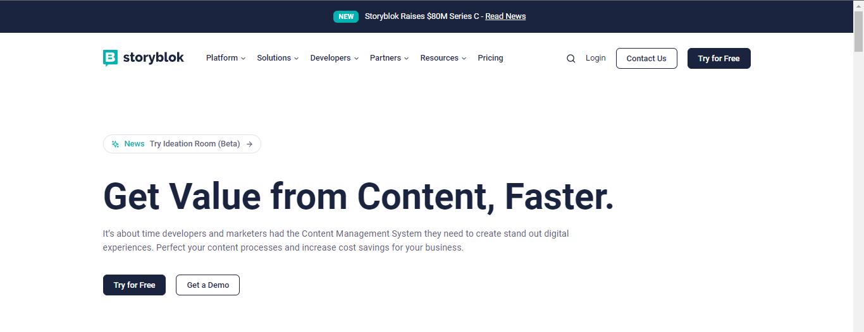Open the Developers navigation menu
The width and height of the screenshot is (864, 332).
[335, 58]
